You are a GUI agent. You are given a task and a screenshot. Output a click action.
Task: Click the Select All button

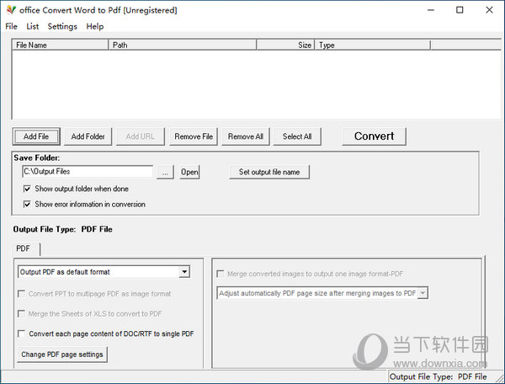click(297, 136)
